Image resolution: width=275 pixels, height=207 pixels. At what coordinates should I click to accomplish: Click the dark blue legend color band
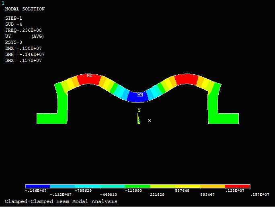[x=37, y=187]
